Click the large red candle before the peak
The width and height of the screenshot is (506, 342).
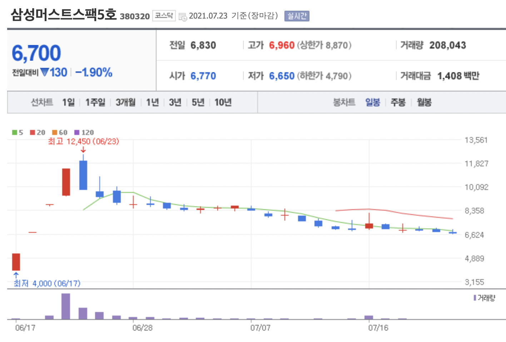pyautogui.click(x=66, y=182)
